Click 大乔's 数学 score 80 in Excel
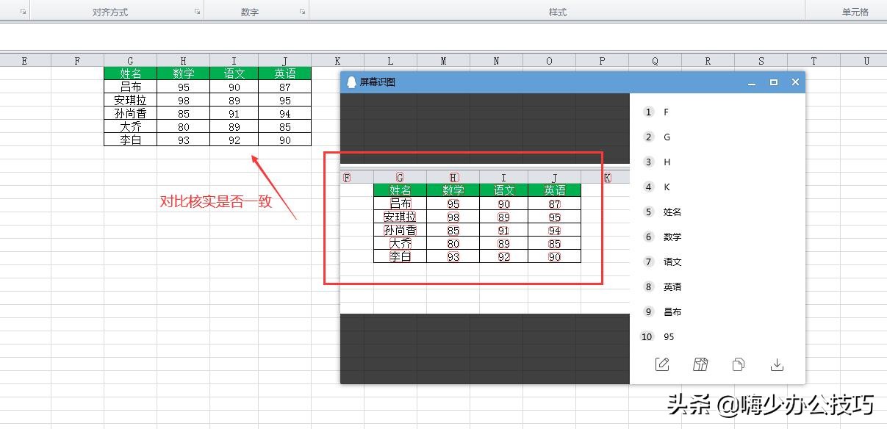 click(x=183, y=126)
